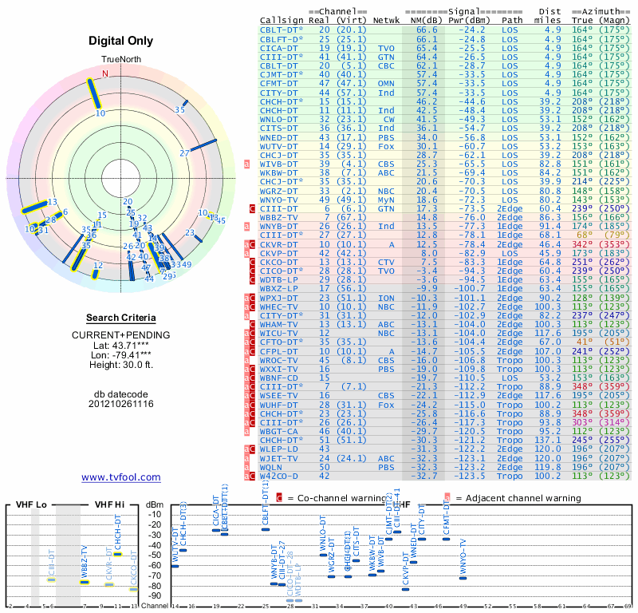Click the co-channel warning icon beside WDTB-LP
Viewport: 638px width, 613px height.
click(x=252, y=280)
